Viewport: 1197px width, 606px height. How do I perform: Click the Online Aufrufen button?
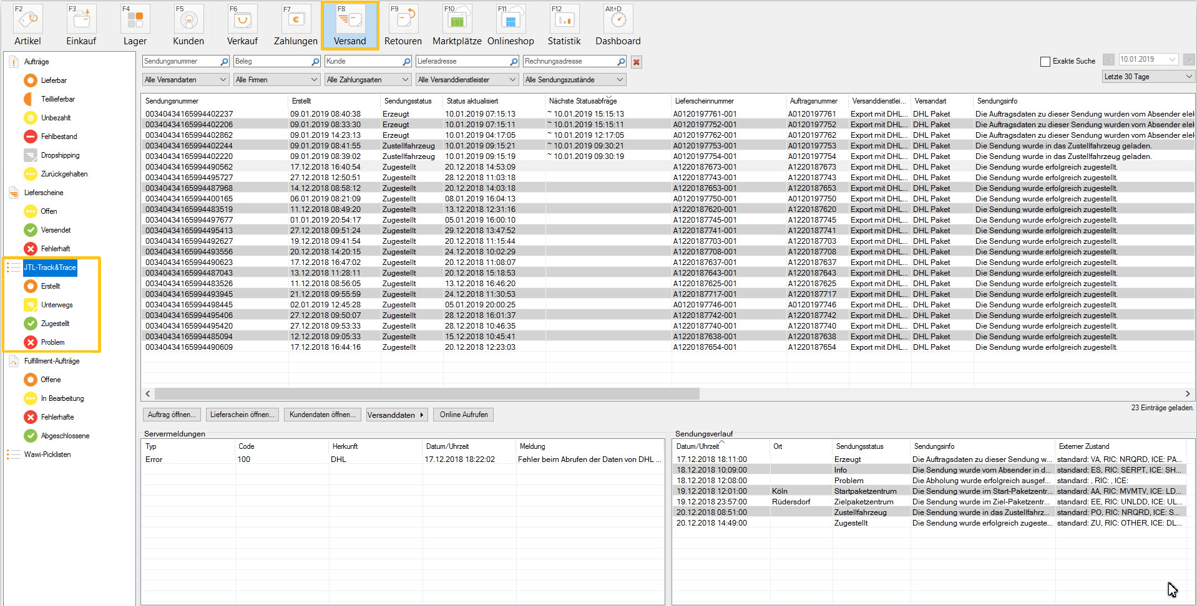464,415
